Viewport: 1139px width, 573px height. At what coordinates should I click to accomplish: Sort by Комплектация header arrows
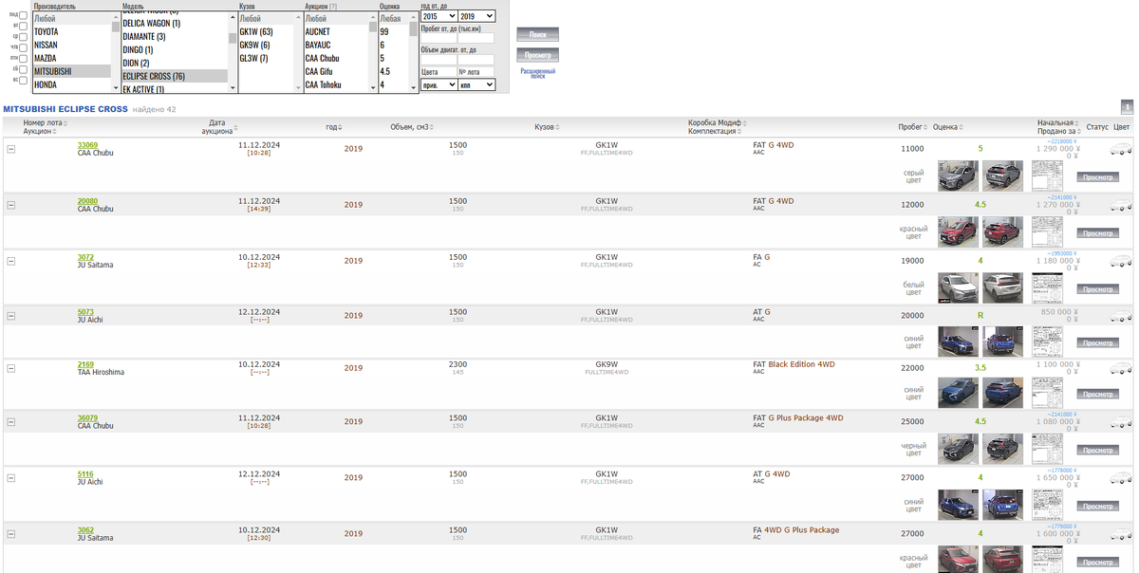click(740, 132)
